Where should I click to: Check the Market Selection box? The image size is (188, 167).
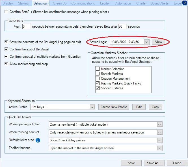point(98,69)
